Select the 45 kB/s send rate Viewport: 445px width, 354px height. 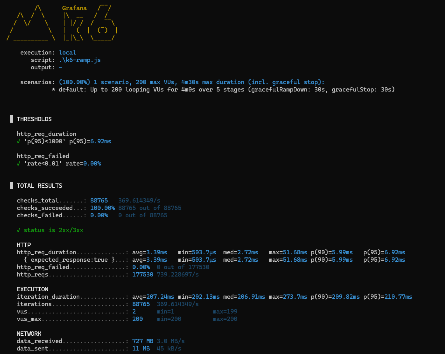coord(169,348)
